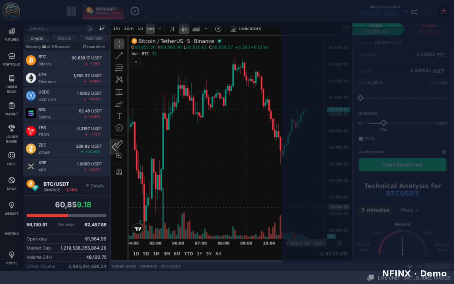Take a chart snapshot with camera icon
The height and width of the screenshot is (284, 454).
point(345,29)
